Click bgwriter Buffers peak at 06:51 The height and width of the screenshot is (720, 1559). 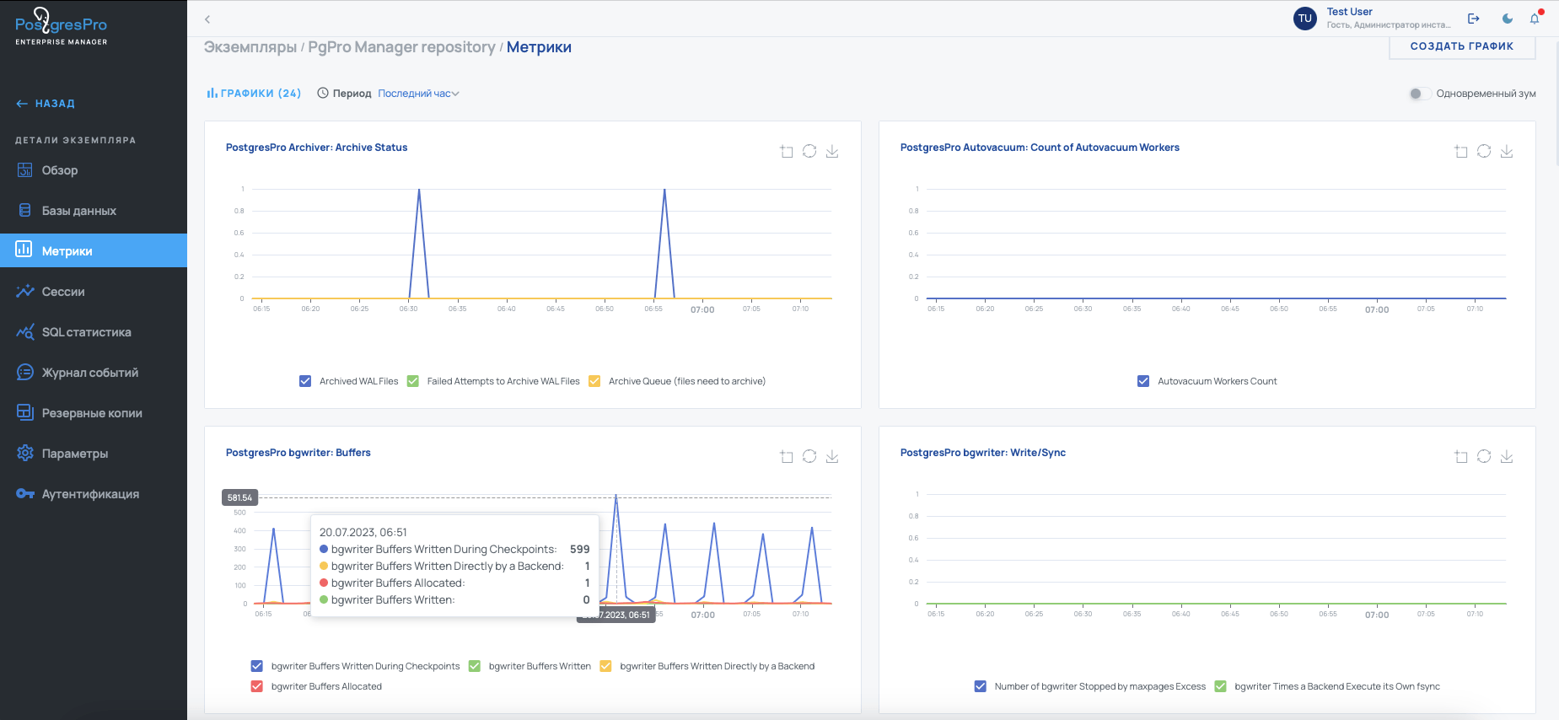[616, 496]
